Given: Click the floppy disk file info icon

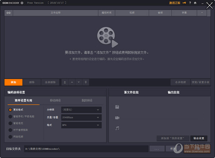Looking at the screenshot, I should pos(117,107).
